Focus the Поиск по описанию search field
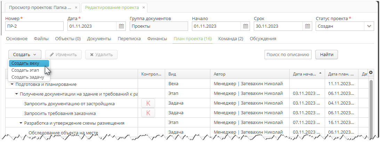380x143 pixels. [x=288, y=54]
